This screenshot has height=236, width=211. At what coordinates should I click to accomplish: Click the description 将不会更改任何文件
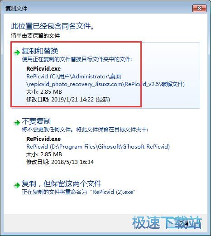tap(46, 130)
